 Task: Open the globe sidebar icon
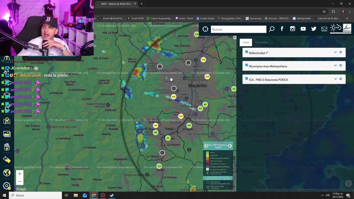[7, 173]
